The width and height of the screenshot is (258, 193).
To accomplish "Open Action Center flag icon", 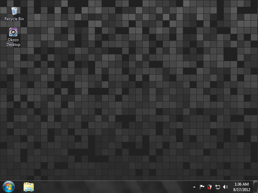I will 202,187.
